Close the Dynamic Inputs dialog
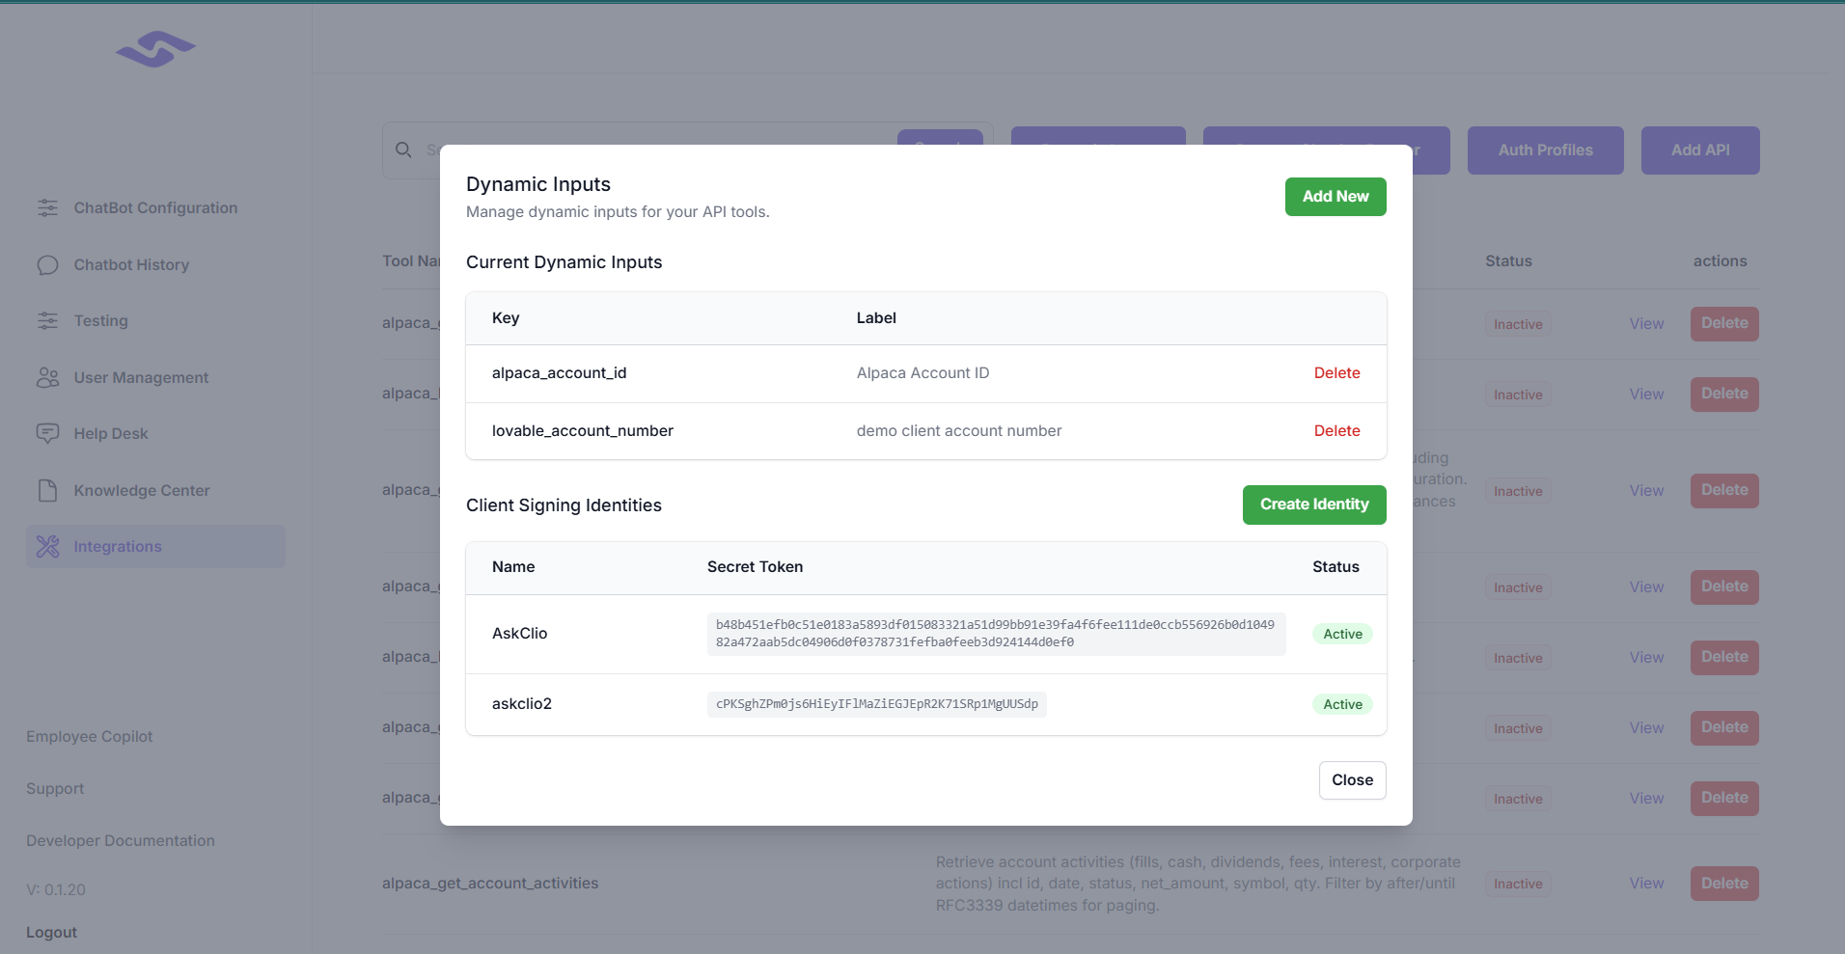Viewport: 1845px width, 954px height. [x=1352, y=780]
